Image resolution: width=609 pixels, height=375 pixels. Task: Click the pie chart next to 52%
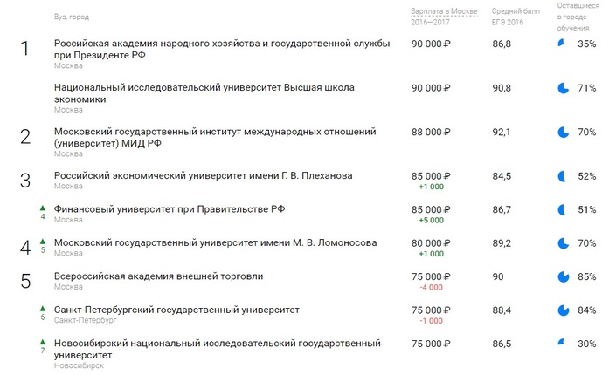pos(563,175)
